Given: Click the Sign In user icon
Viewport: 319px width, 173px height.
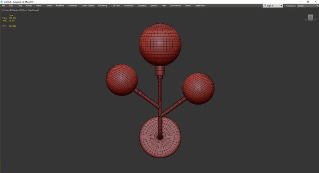Looking at the screenshot, I should [265, 6].
